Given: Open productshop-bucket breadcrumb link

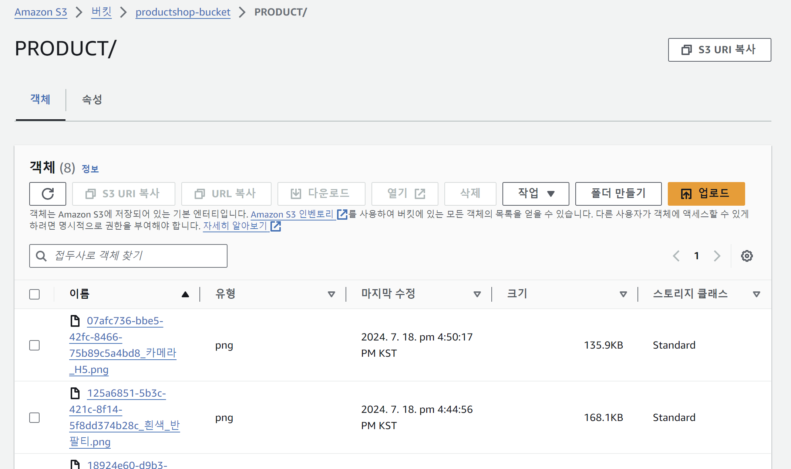Looking at the screenshot, I should (x=183, y=12).
